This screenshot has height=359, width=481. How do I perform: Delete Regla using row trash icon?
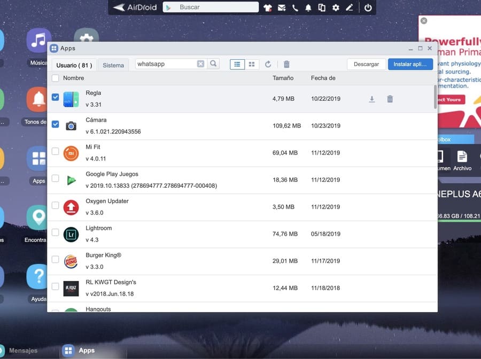390,99
